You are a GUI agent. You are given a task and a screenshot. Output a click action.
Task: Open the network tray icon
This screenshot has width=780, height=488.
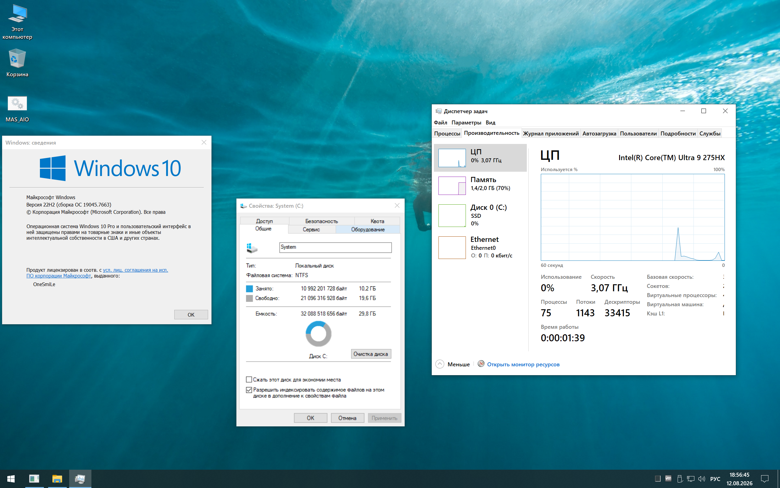690,479
